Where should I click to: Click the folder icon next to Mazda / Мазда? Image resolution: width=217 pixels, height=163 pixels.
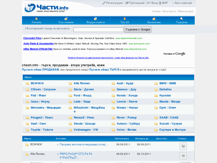pos(156,102)
